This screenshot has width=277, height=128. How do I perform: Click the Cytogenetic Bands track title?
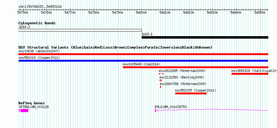(37, 23)
